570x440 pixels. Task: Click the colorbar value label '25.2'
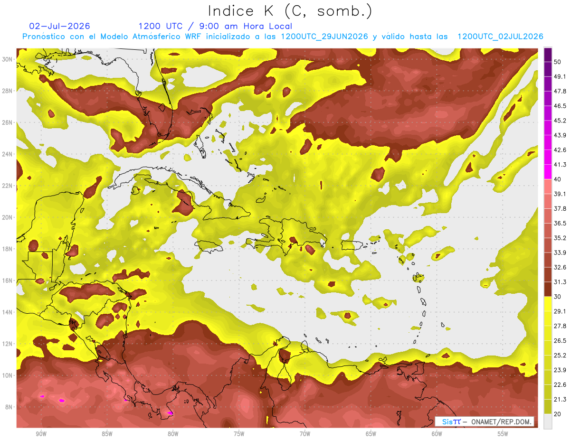pyautogui.click(x=560, y=356)
